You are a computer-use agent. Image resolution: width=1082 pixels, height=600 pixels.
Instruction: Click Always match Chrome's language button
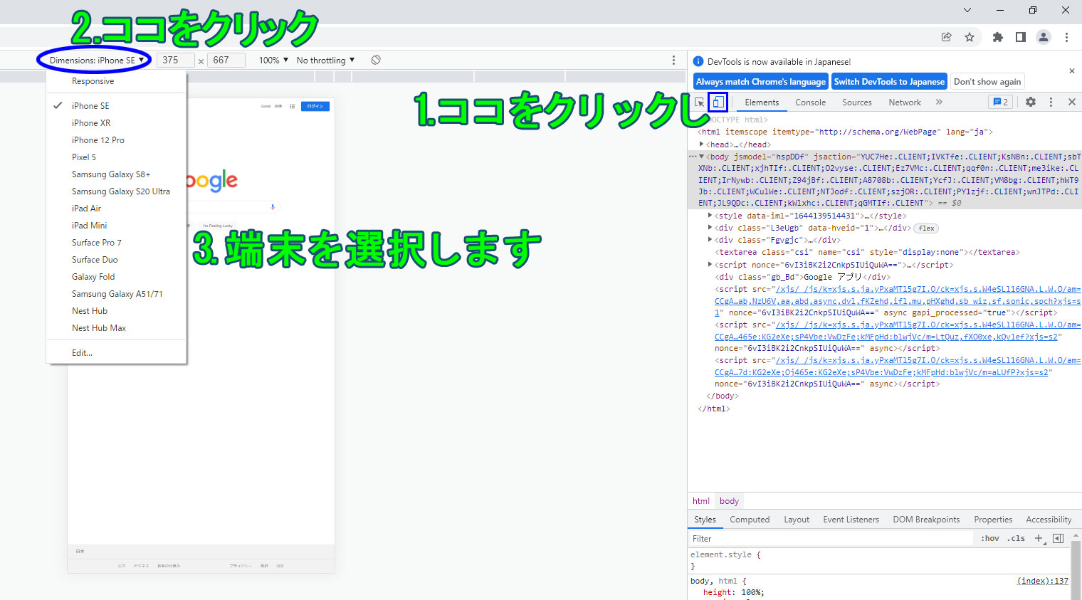[x=760, y=82]
